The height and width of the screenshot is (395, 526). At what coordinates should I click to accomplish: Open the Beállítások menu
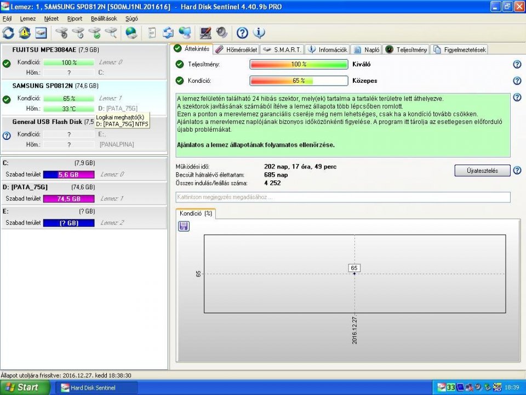(104, 19)
